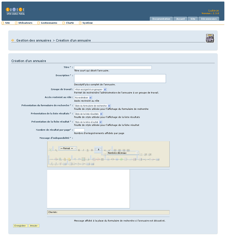Click the Annuler button
The height and width of the screenshot is (237, 226).
pos(34,226)
